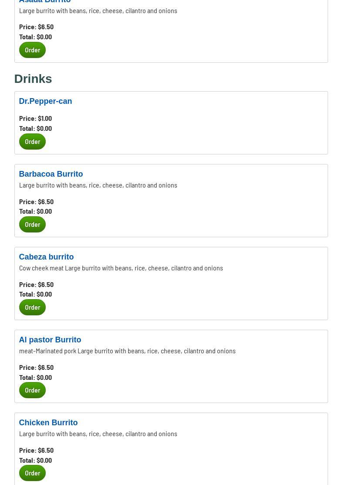Open the Barbacoa Burrito title link

[x=51, y=174]
